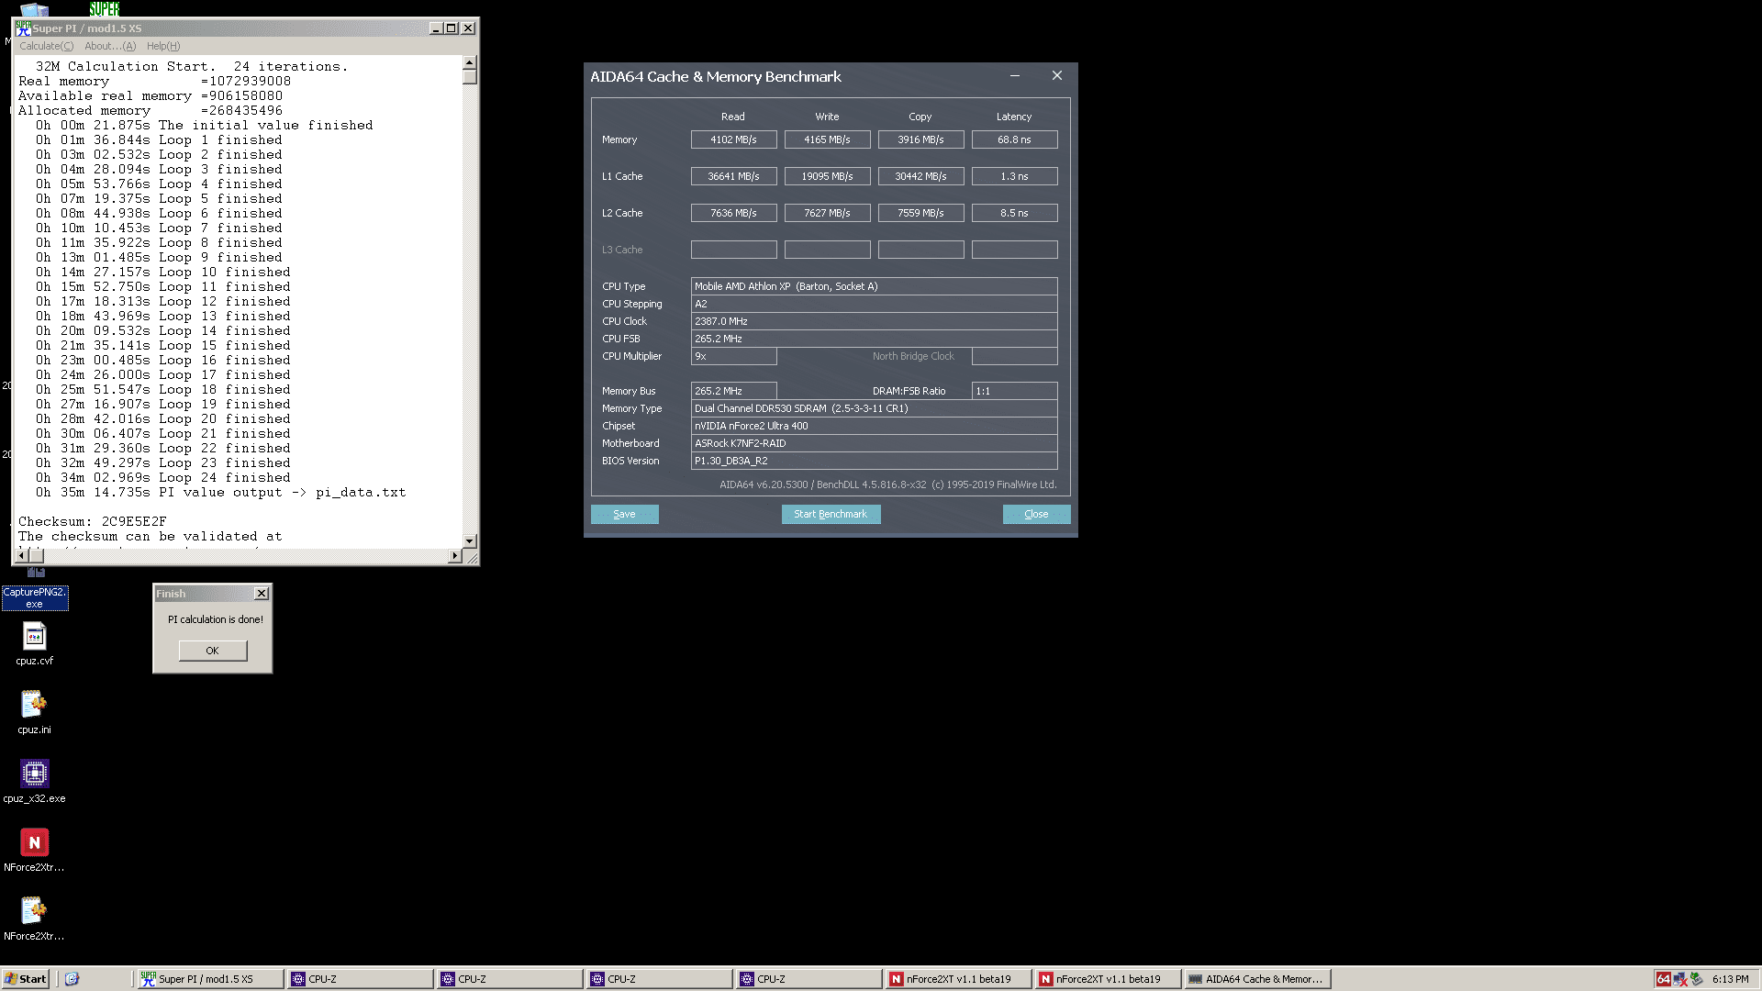
Task: Click the Memory Copy field 3916 MB/s
Action: point(920,139)
